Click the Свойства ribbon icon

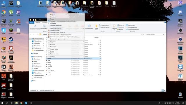114,27
